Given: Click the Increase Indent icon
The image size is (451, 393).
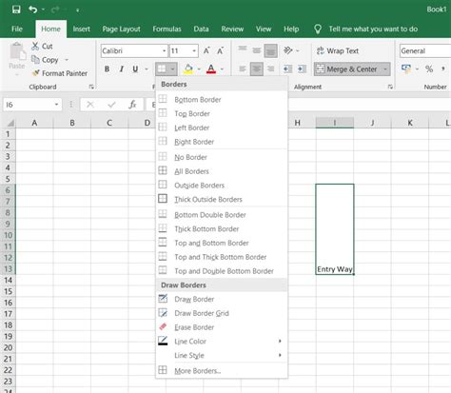Looking at the screenshot, I should pyautogui.click(x=302, y=69).
